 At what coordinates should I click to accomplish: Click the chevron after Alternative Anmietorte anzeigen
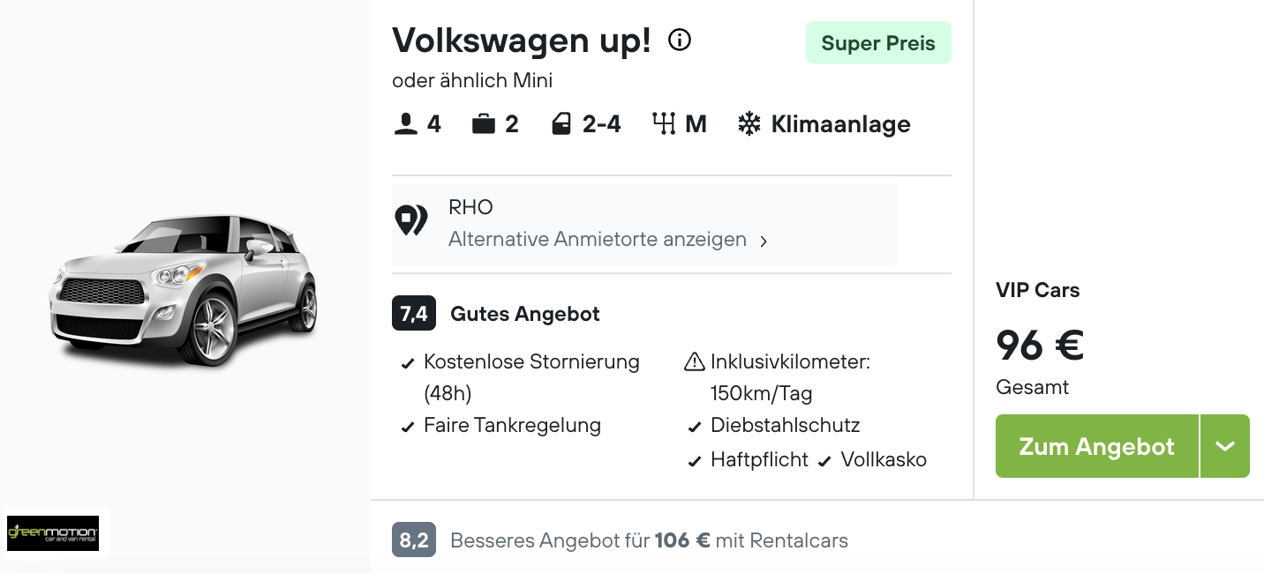pyautogui.click(x=764, y=241)
